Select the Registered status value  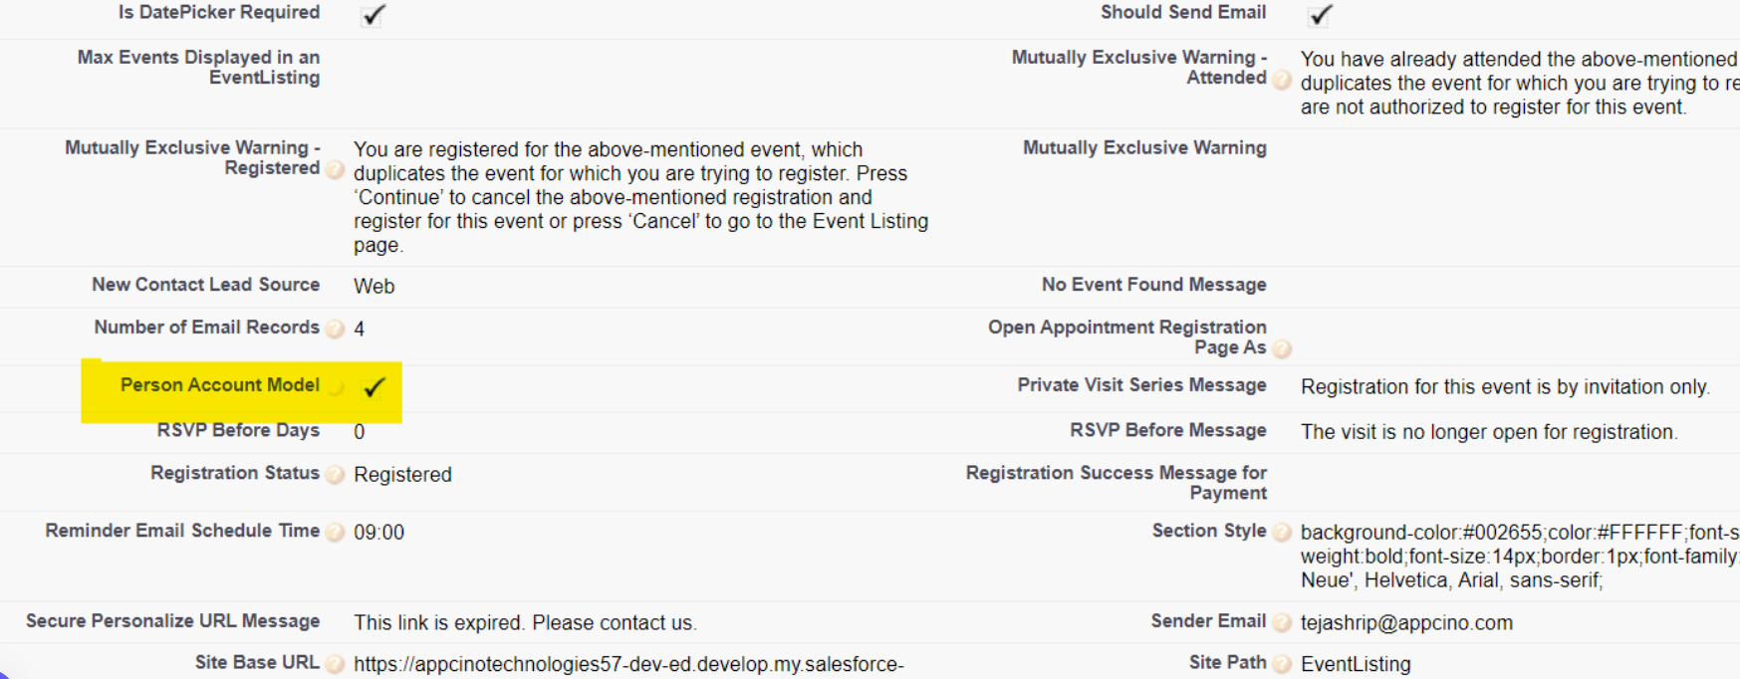click(x=402, y=475)
